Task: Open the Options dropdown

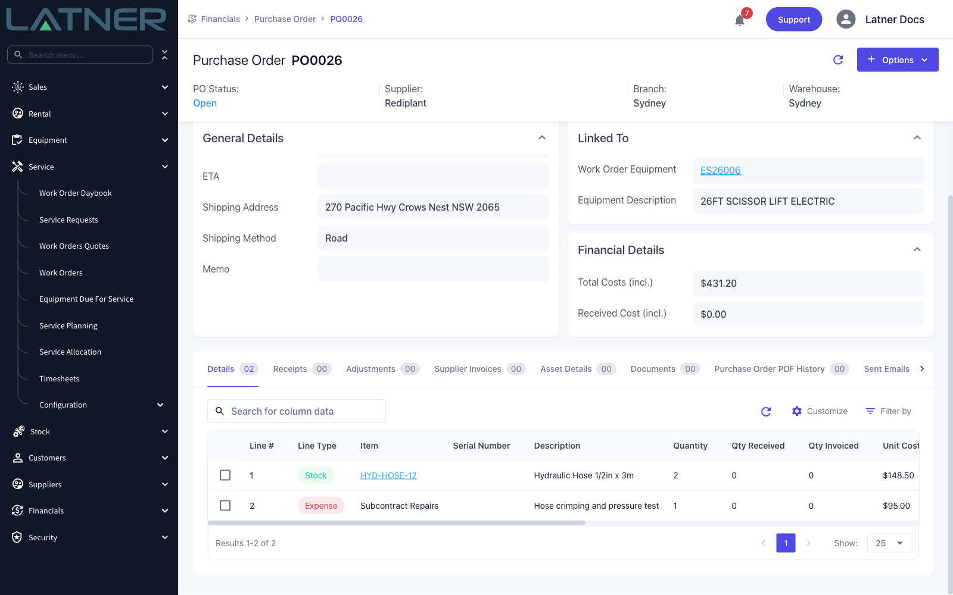Action: click(898, 59)
